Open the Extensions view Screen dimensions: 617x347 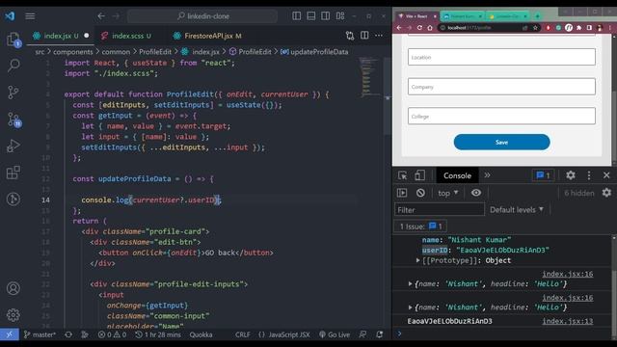(13, 173)
